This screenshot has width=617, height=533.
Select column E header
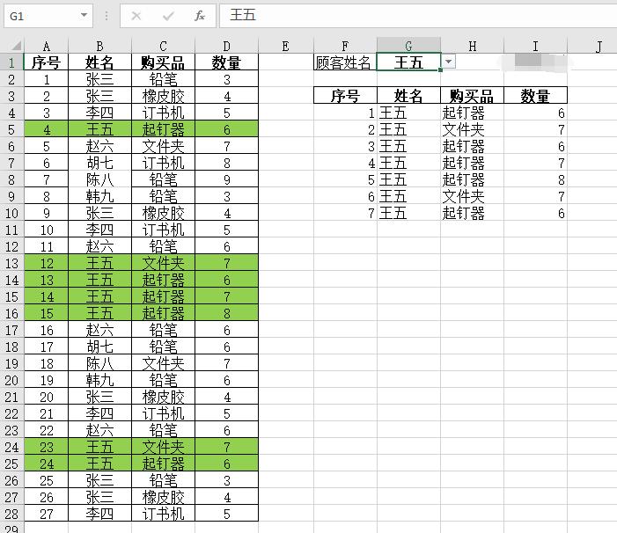[286, 46]
